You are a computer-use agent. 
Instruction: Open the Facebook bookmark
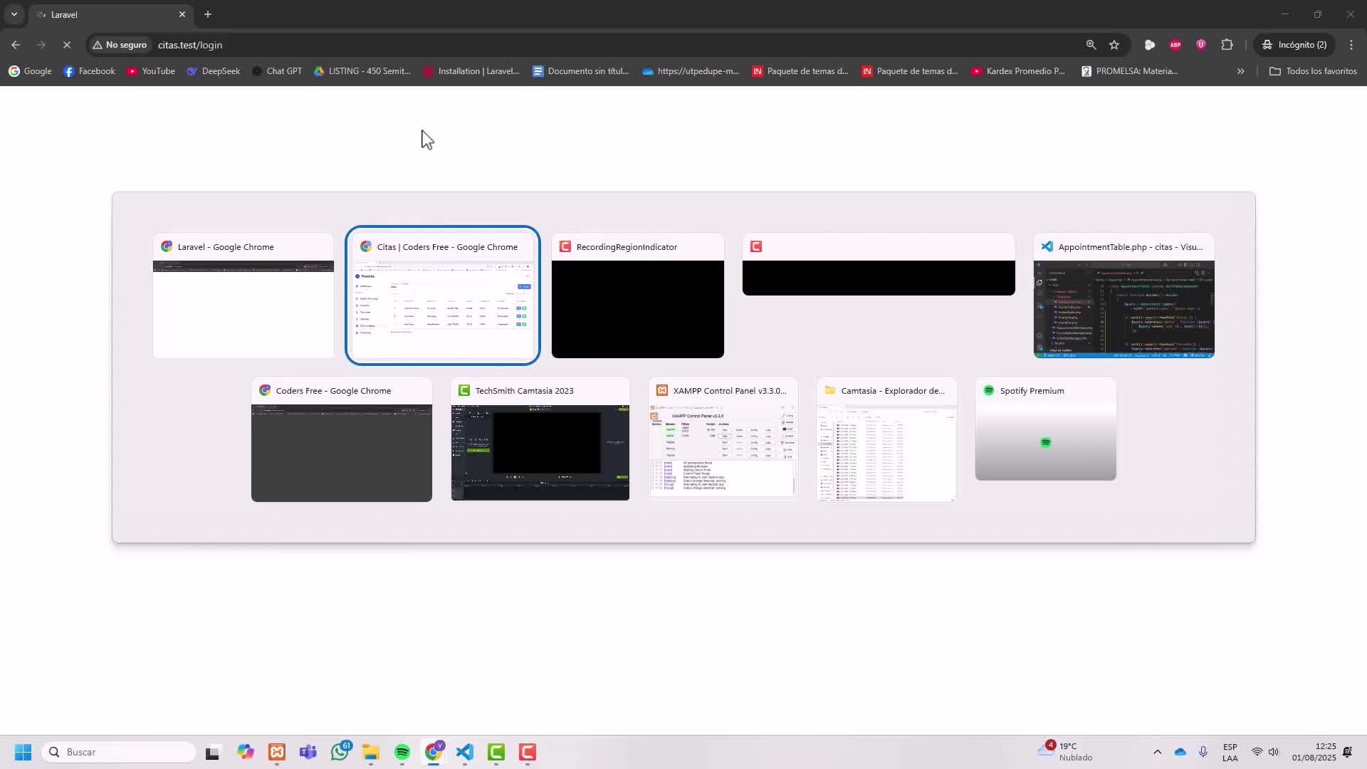pos(90,71)
